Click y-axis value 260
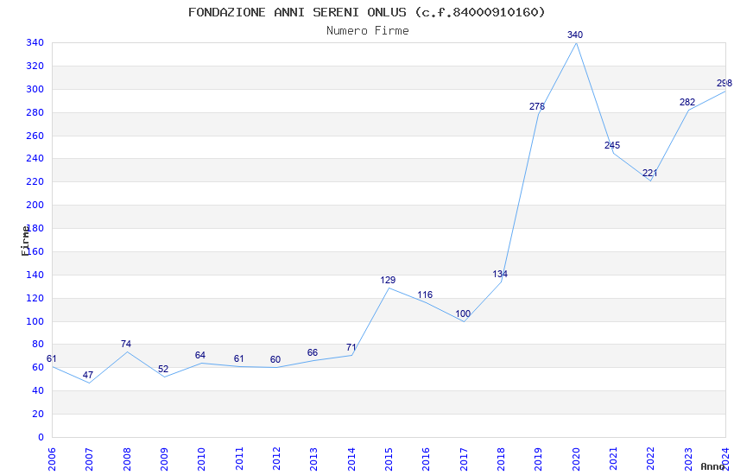This screenshot has width=734, height=475. click(x=35, y=136)
